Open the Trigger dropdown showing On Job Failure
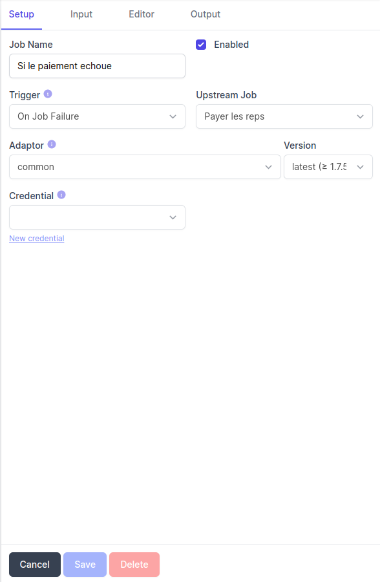Viewport: 380px width, 582px height. click(97, 116)
